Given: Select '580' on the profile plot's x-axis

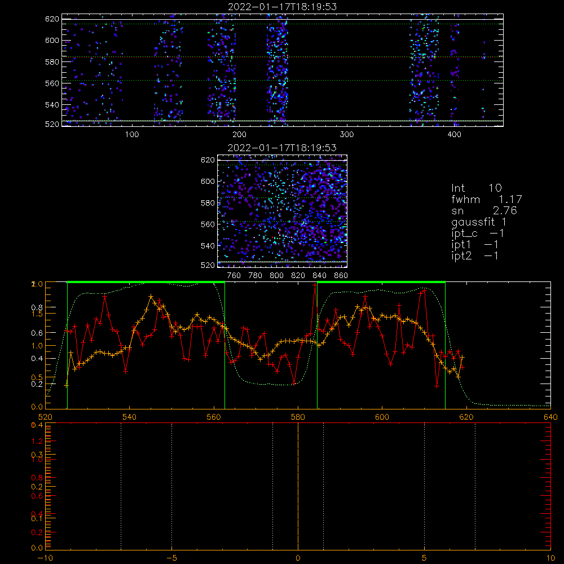Looking at the screenshot, I should [298, 417].
